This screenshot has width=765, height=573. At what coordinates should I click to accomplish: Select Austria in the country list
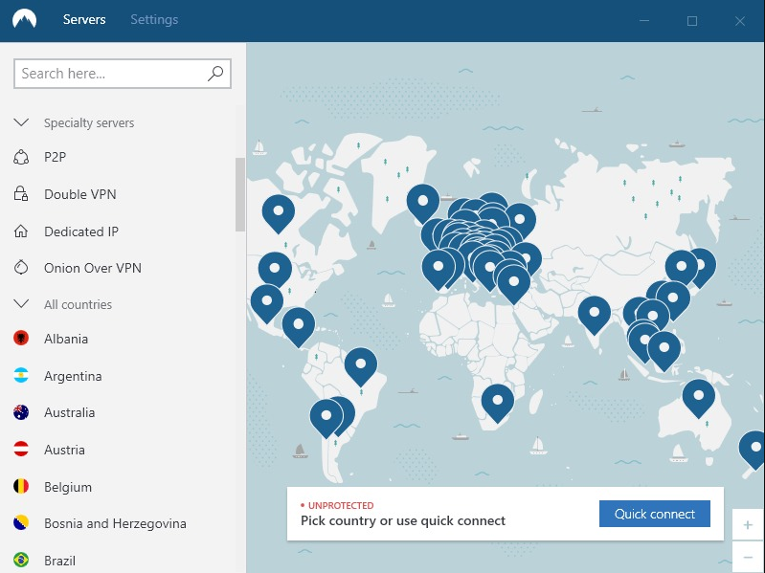click(64, 450)
